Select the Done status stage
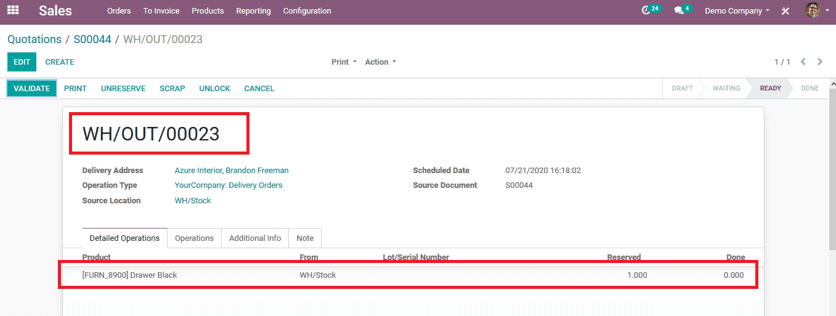This screenshot has height=316, width=836. point(810,89)
